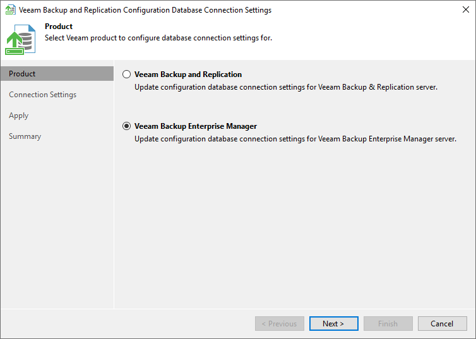Click the Cancel button
The width and height of the screenshot is (476, 339).
442,324
